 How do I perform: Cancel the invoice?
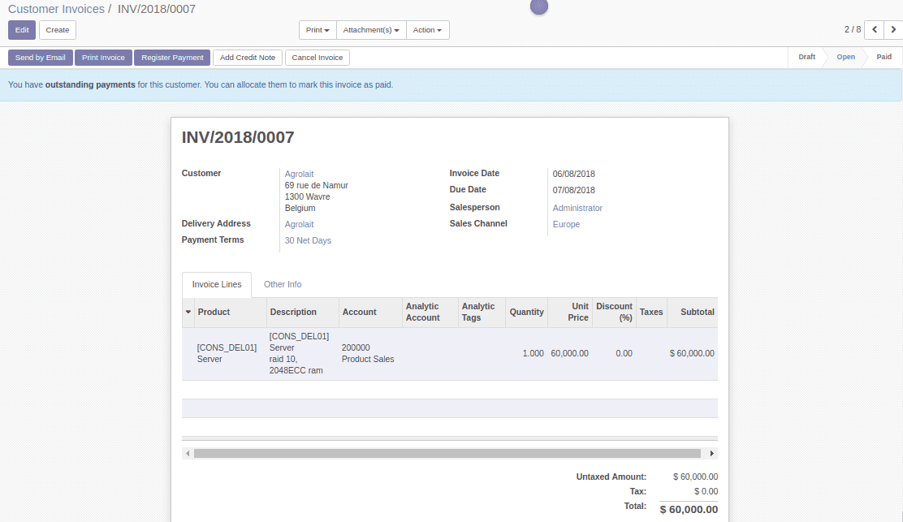[317, 57]
